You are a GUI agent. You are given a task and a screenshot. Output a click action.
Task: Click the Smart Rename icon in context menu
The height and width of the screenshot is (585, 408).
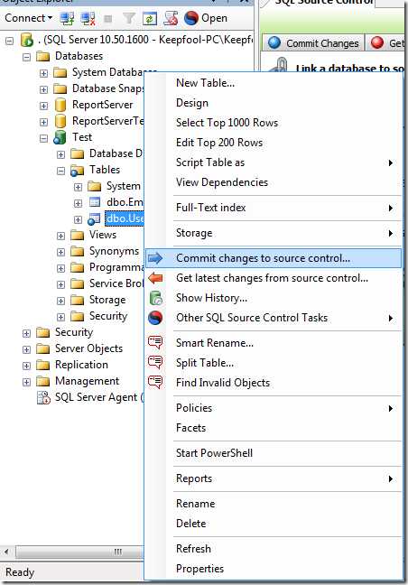(x=155, y=342)
